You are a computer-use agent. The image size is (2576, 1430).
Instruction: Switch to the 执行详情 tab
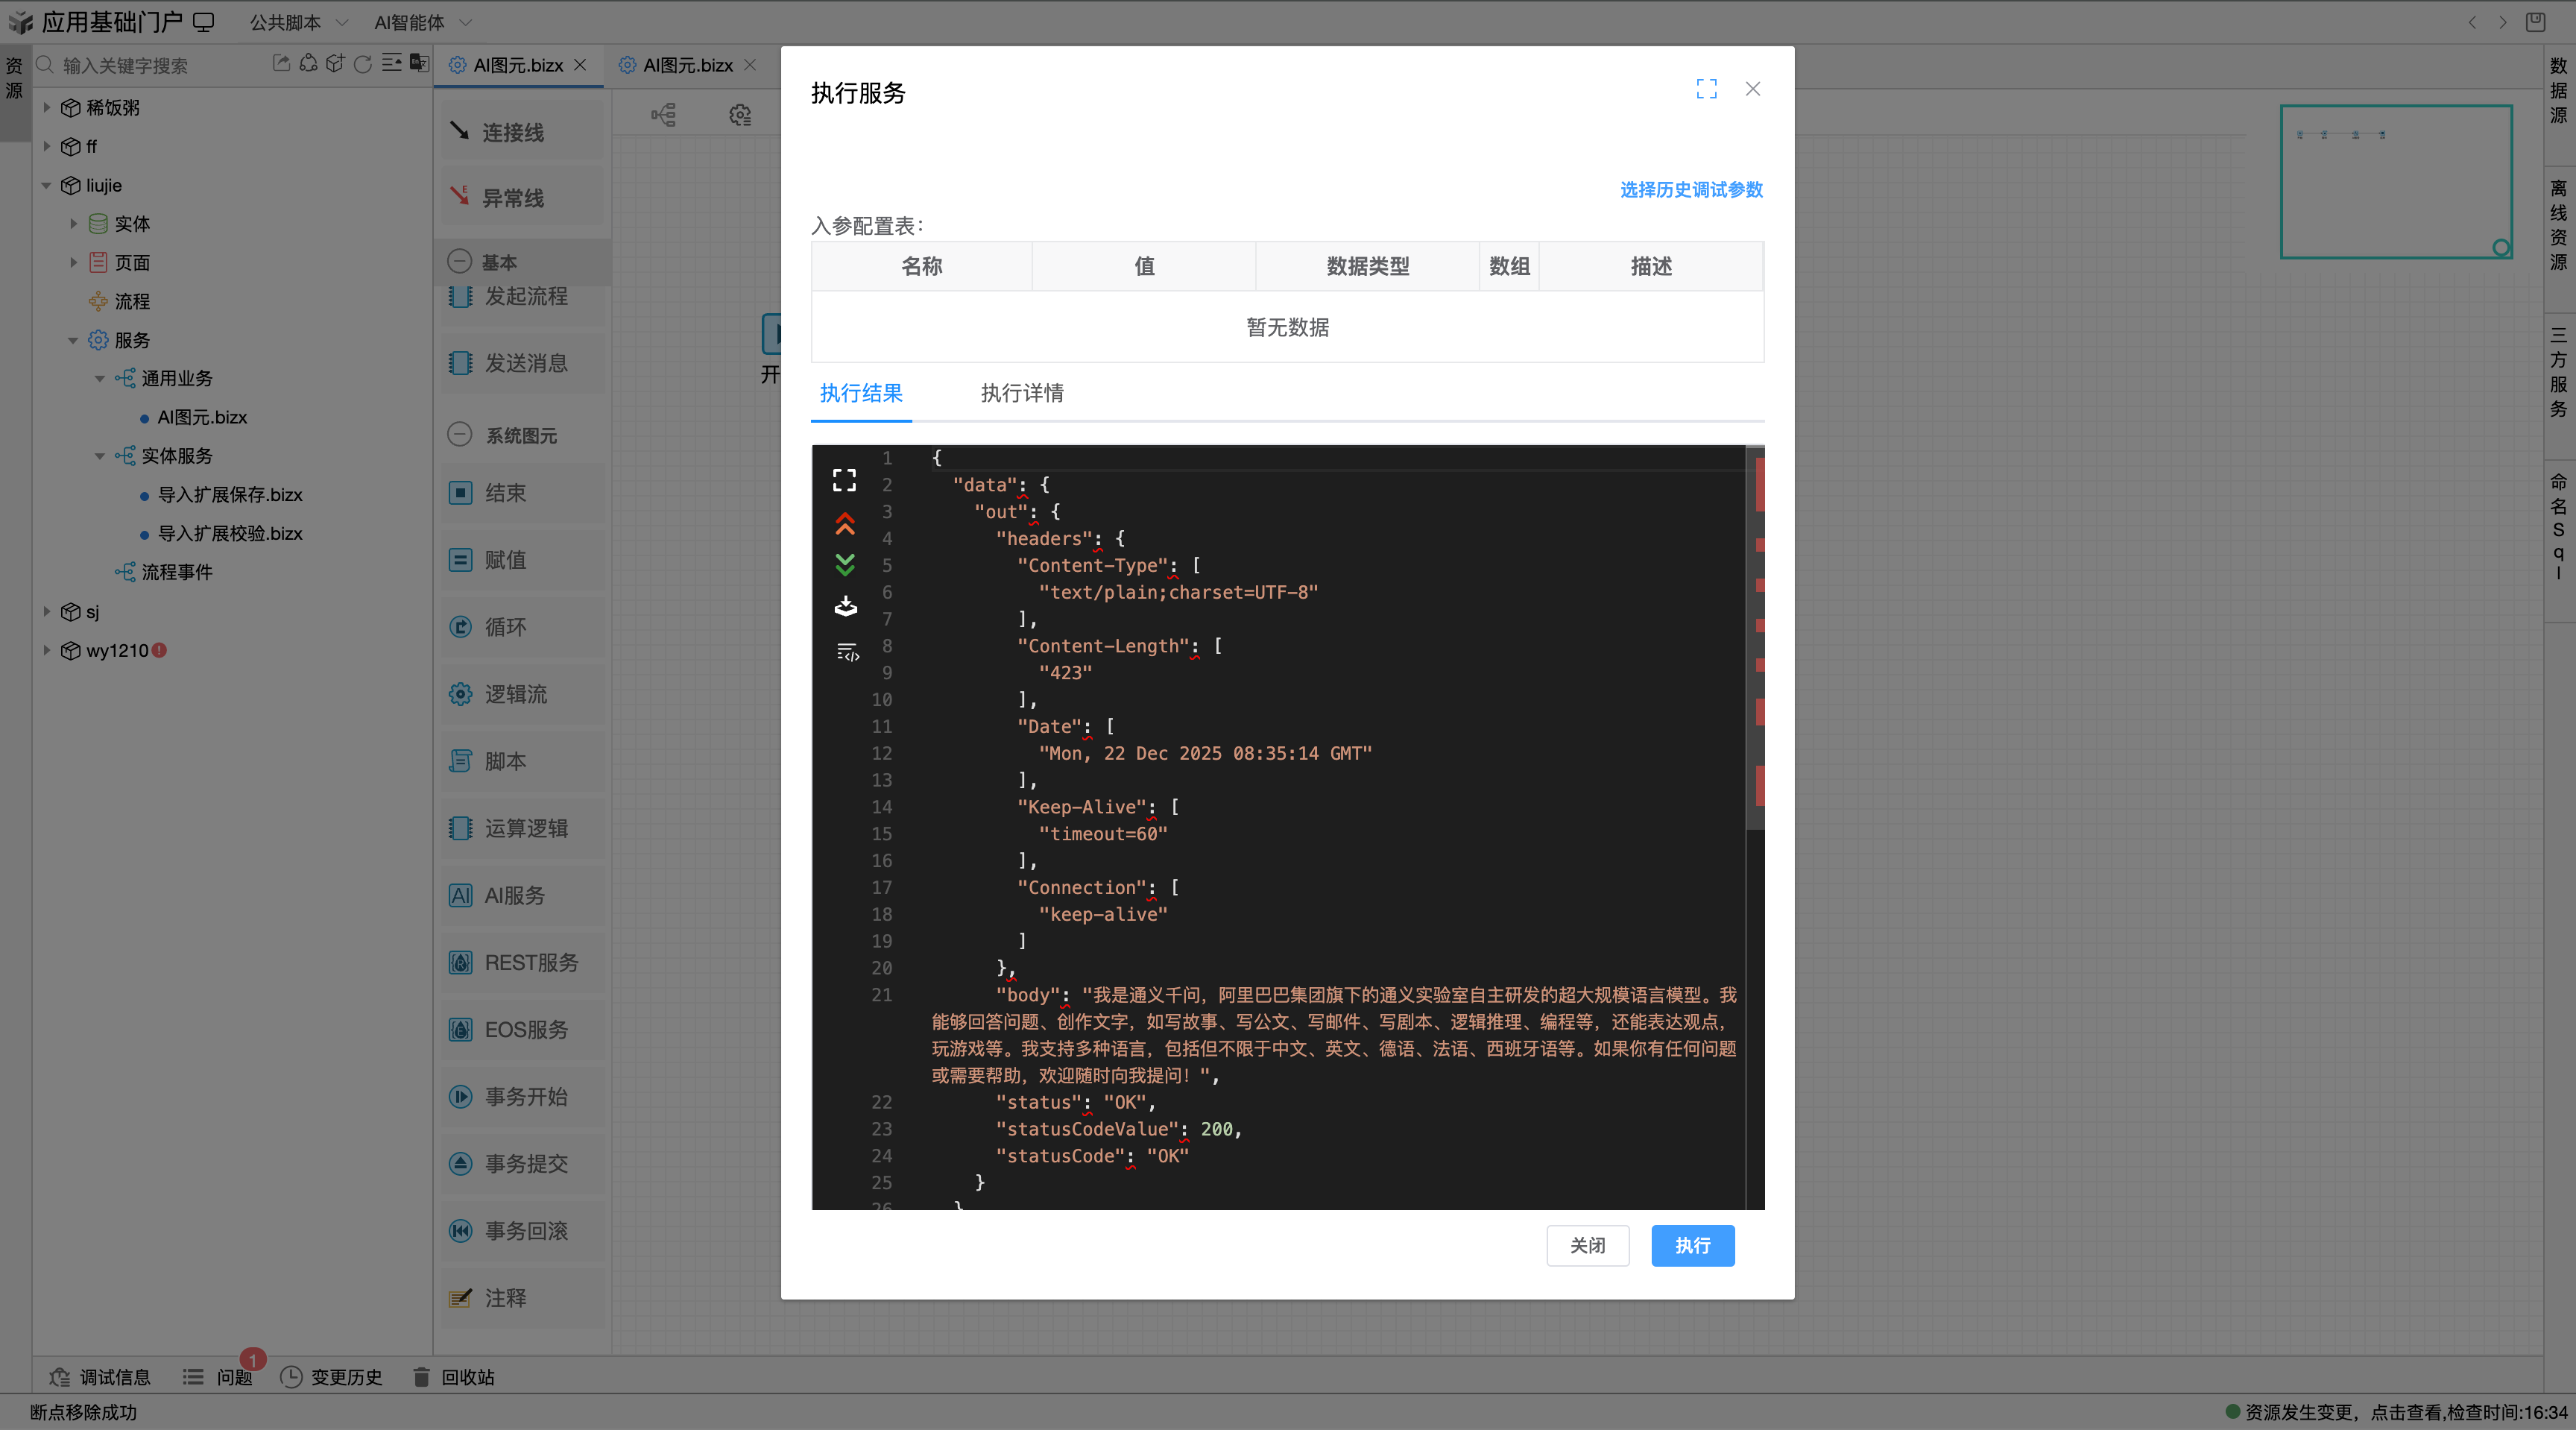[1022, 393]
